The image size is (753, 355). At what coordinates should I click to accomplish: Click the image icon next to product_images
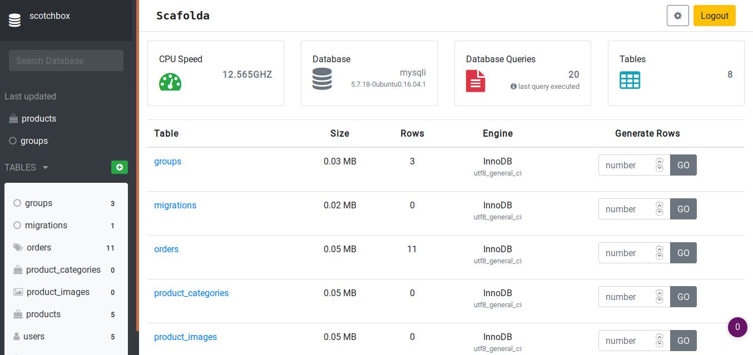[18, 292]
